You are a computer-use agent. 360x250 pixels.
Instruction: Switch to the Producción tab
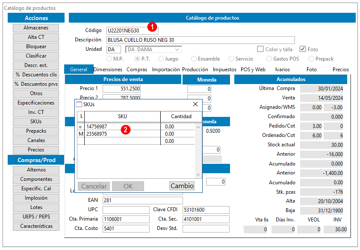coord(195,70)
